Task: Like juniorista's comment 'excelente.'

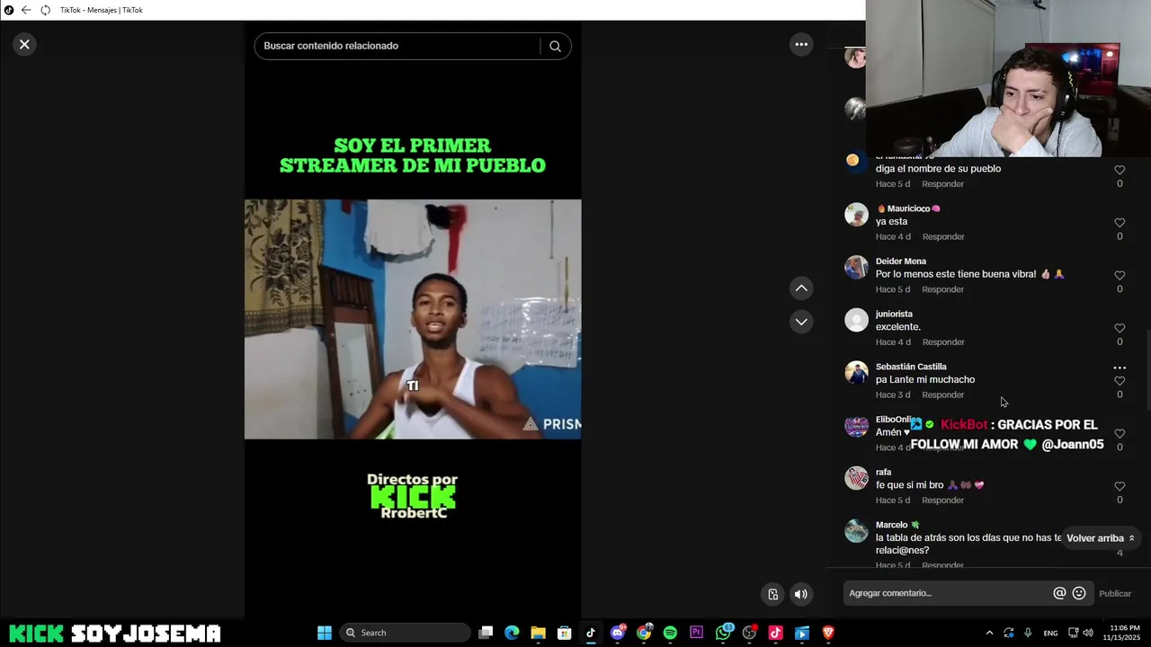Action: click(1120, 328)
